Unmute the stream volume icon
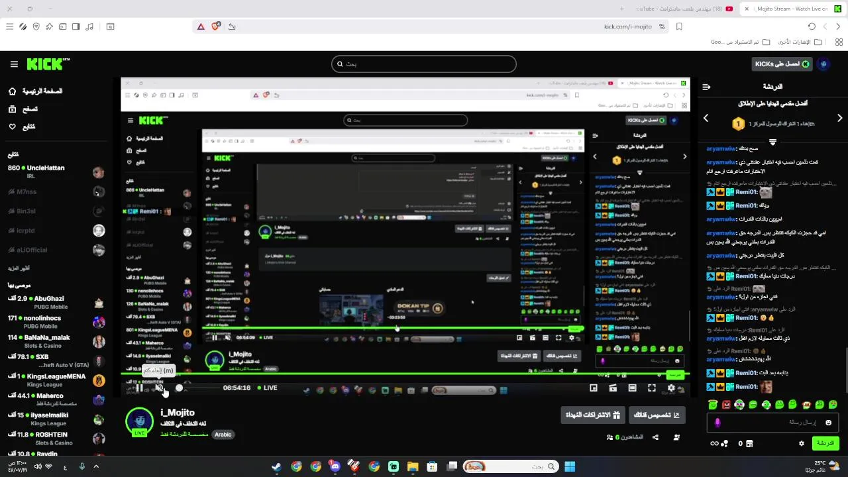This screenshot has height=477, width=848. coord(159,388)
